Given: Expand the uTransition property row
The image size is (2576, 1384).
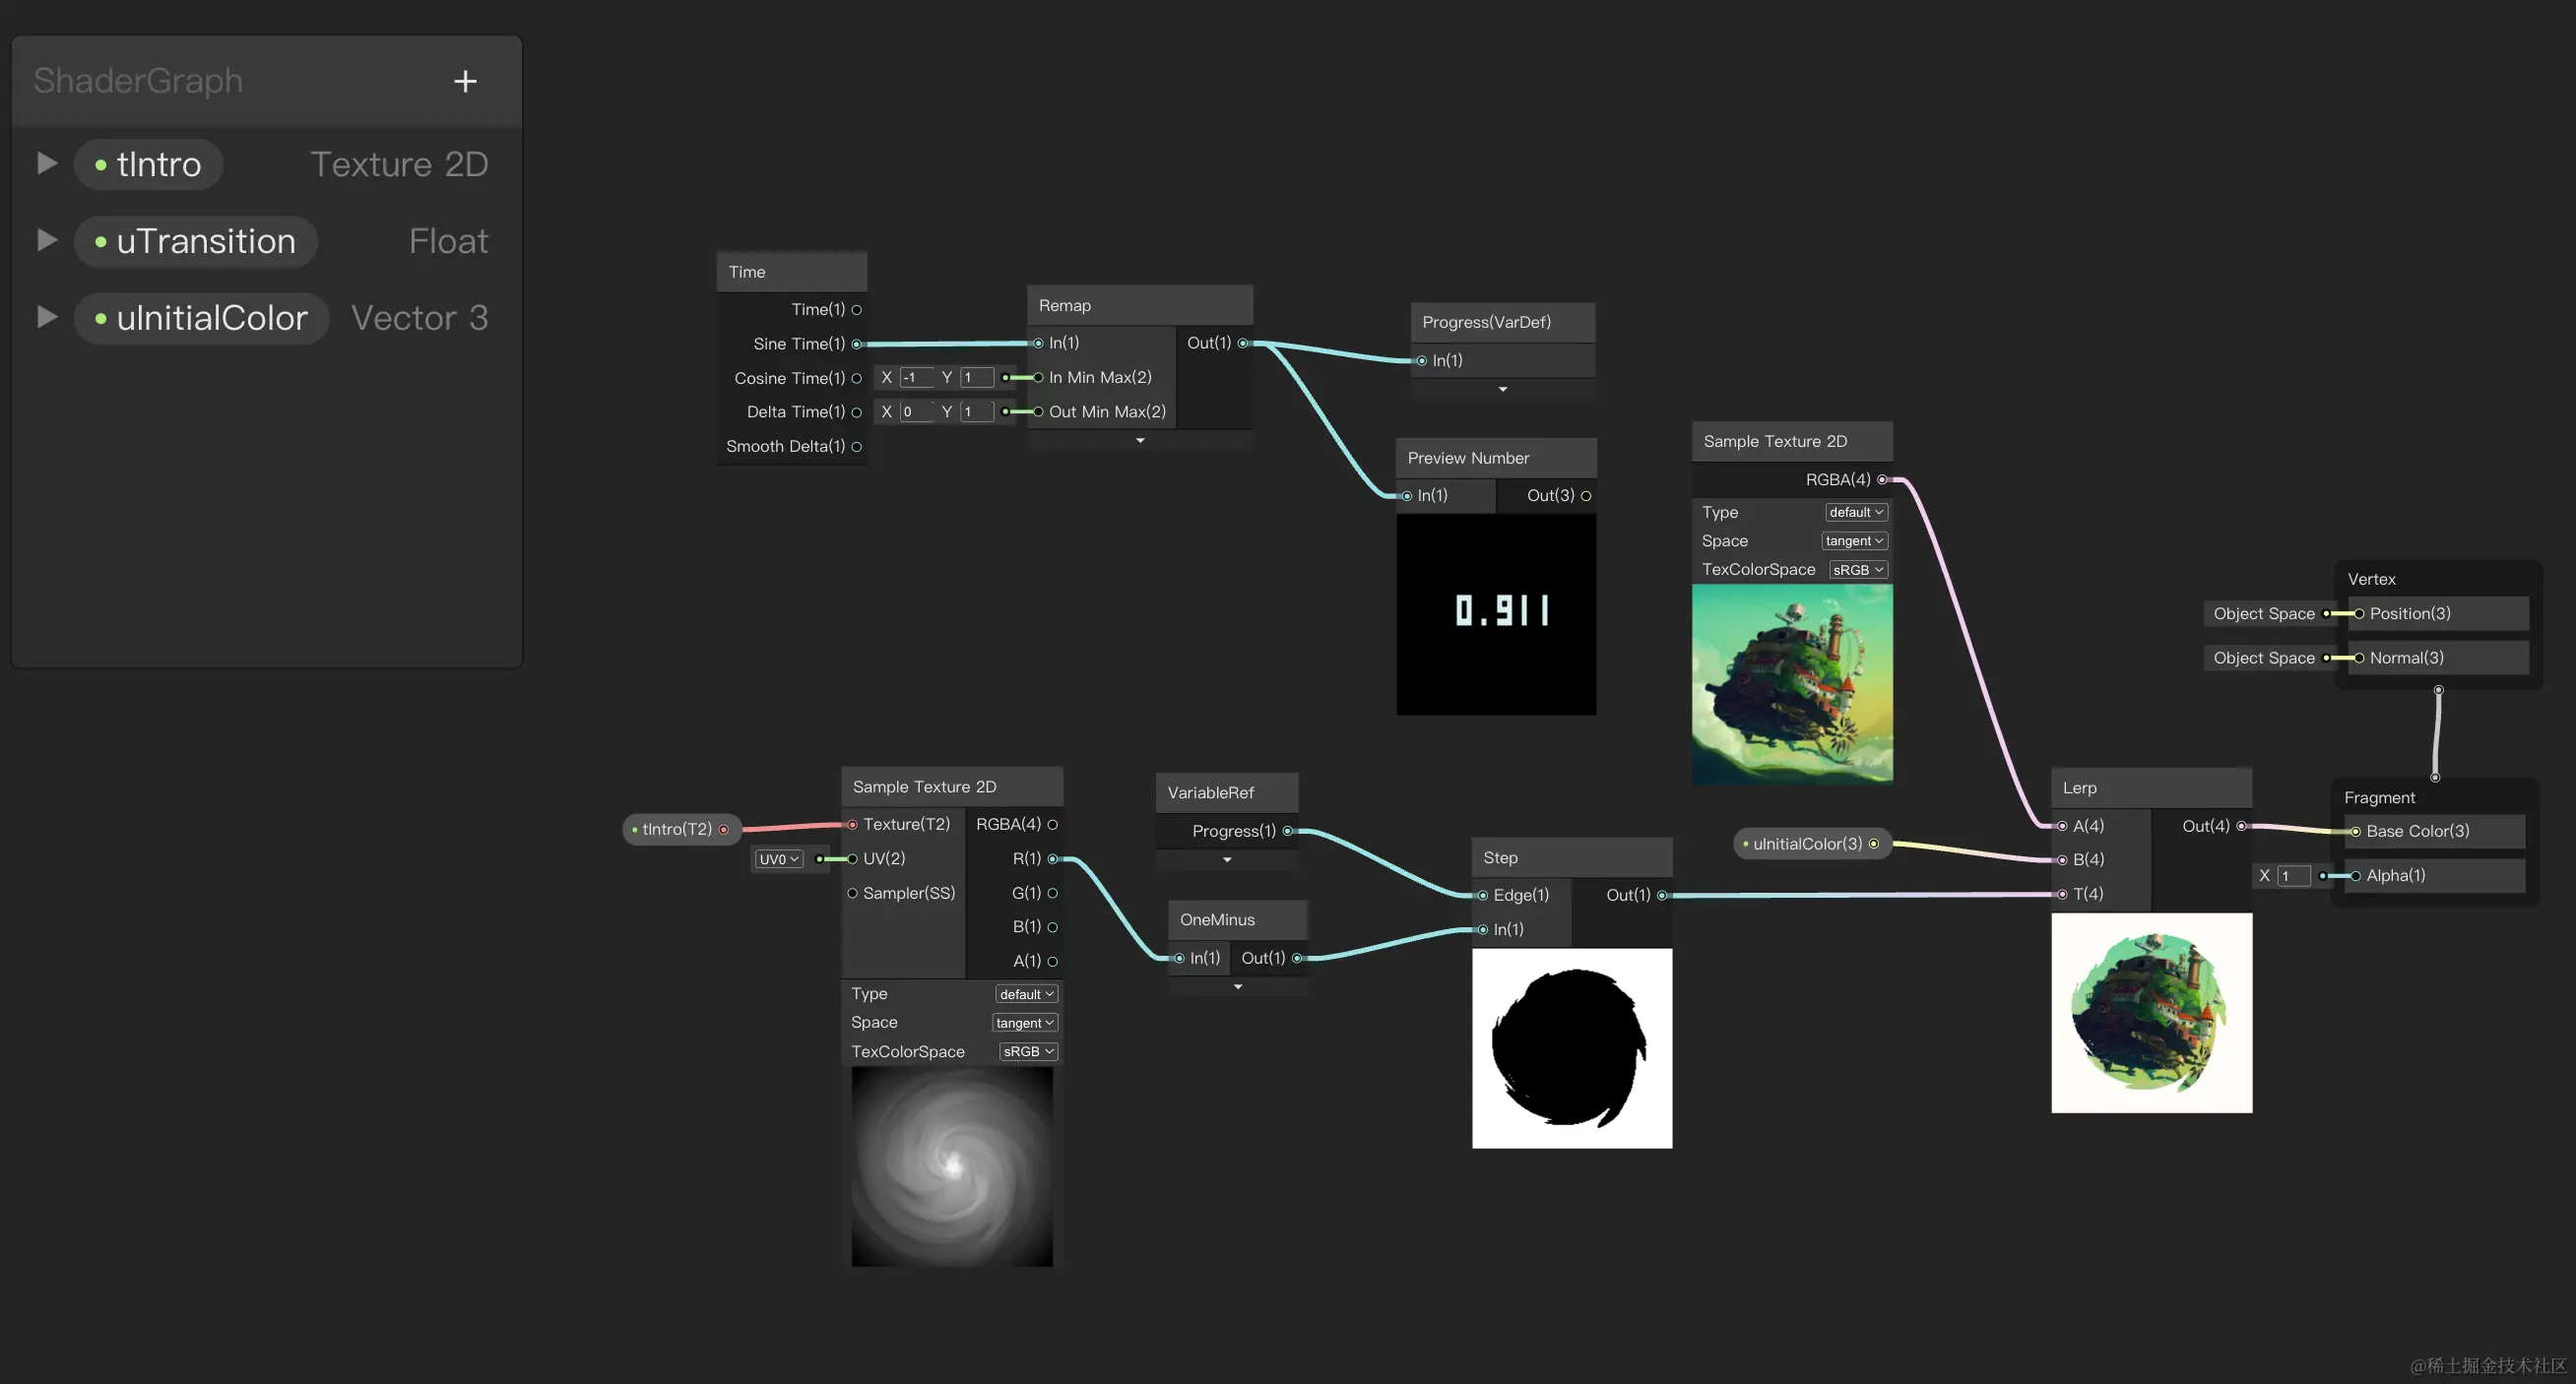Looking at the screenshot, I should (46, 240).
